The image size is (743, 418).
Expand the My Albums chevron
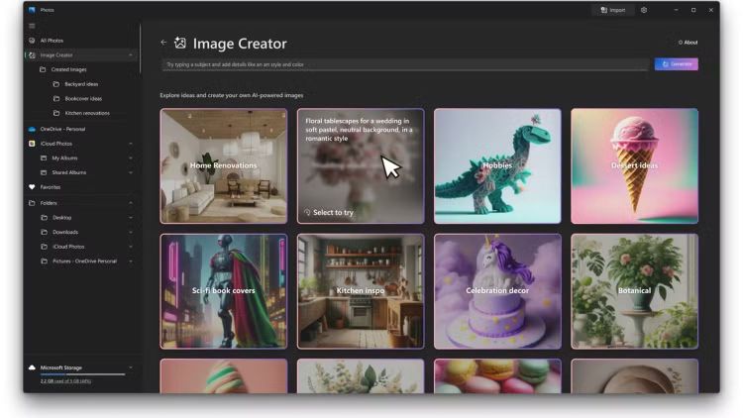tap(131, 158)
